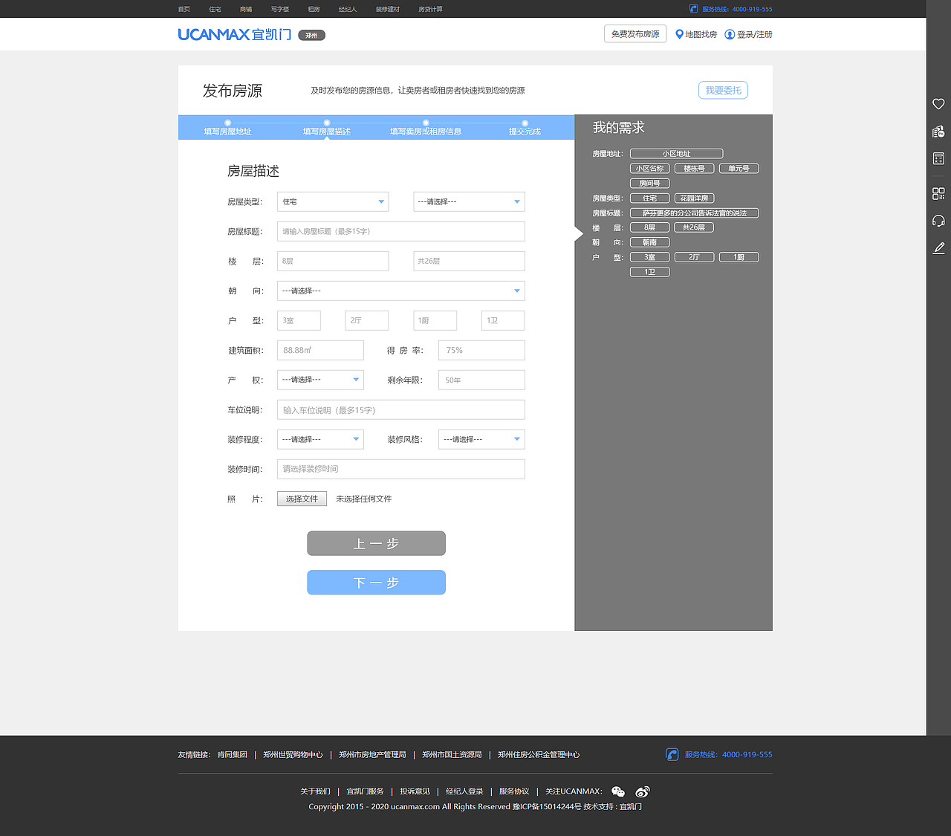Open the 产权 property rights dropdown
951x836 pixels.
(x=319, y=380)
